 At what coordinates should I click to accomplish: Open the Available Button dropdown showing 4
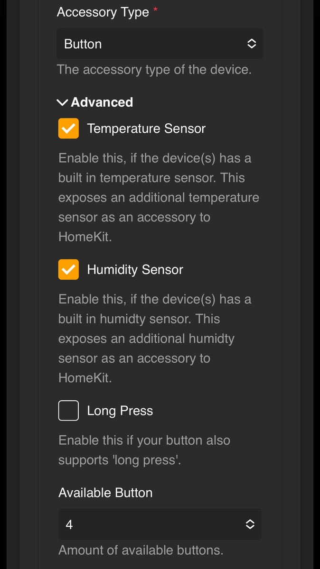[x=152, y=524]
